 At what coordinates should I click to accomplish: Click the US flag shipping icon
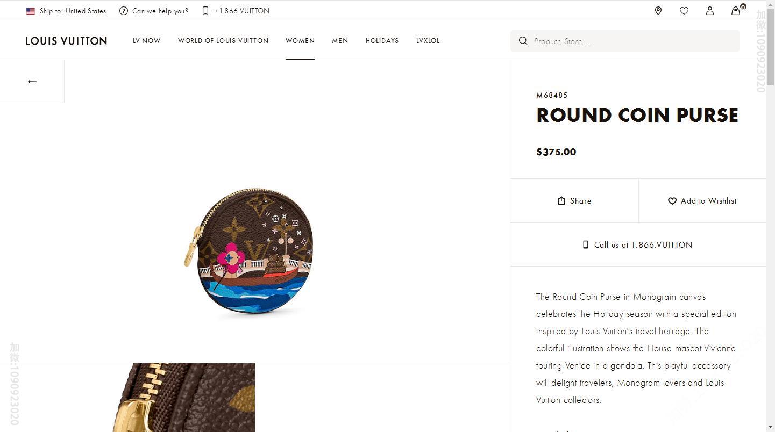[x=31, y=11]
